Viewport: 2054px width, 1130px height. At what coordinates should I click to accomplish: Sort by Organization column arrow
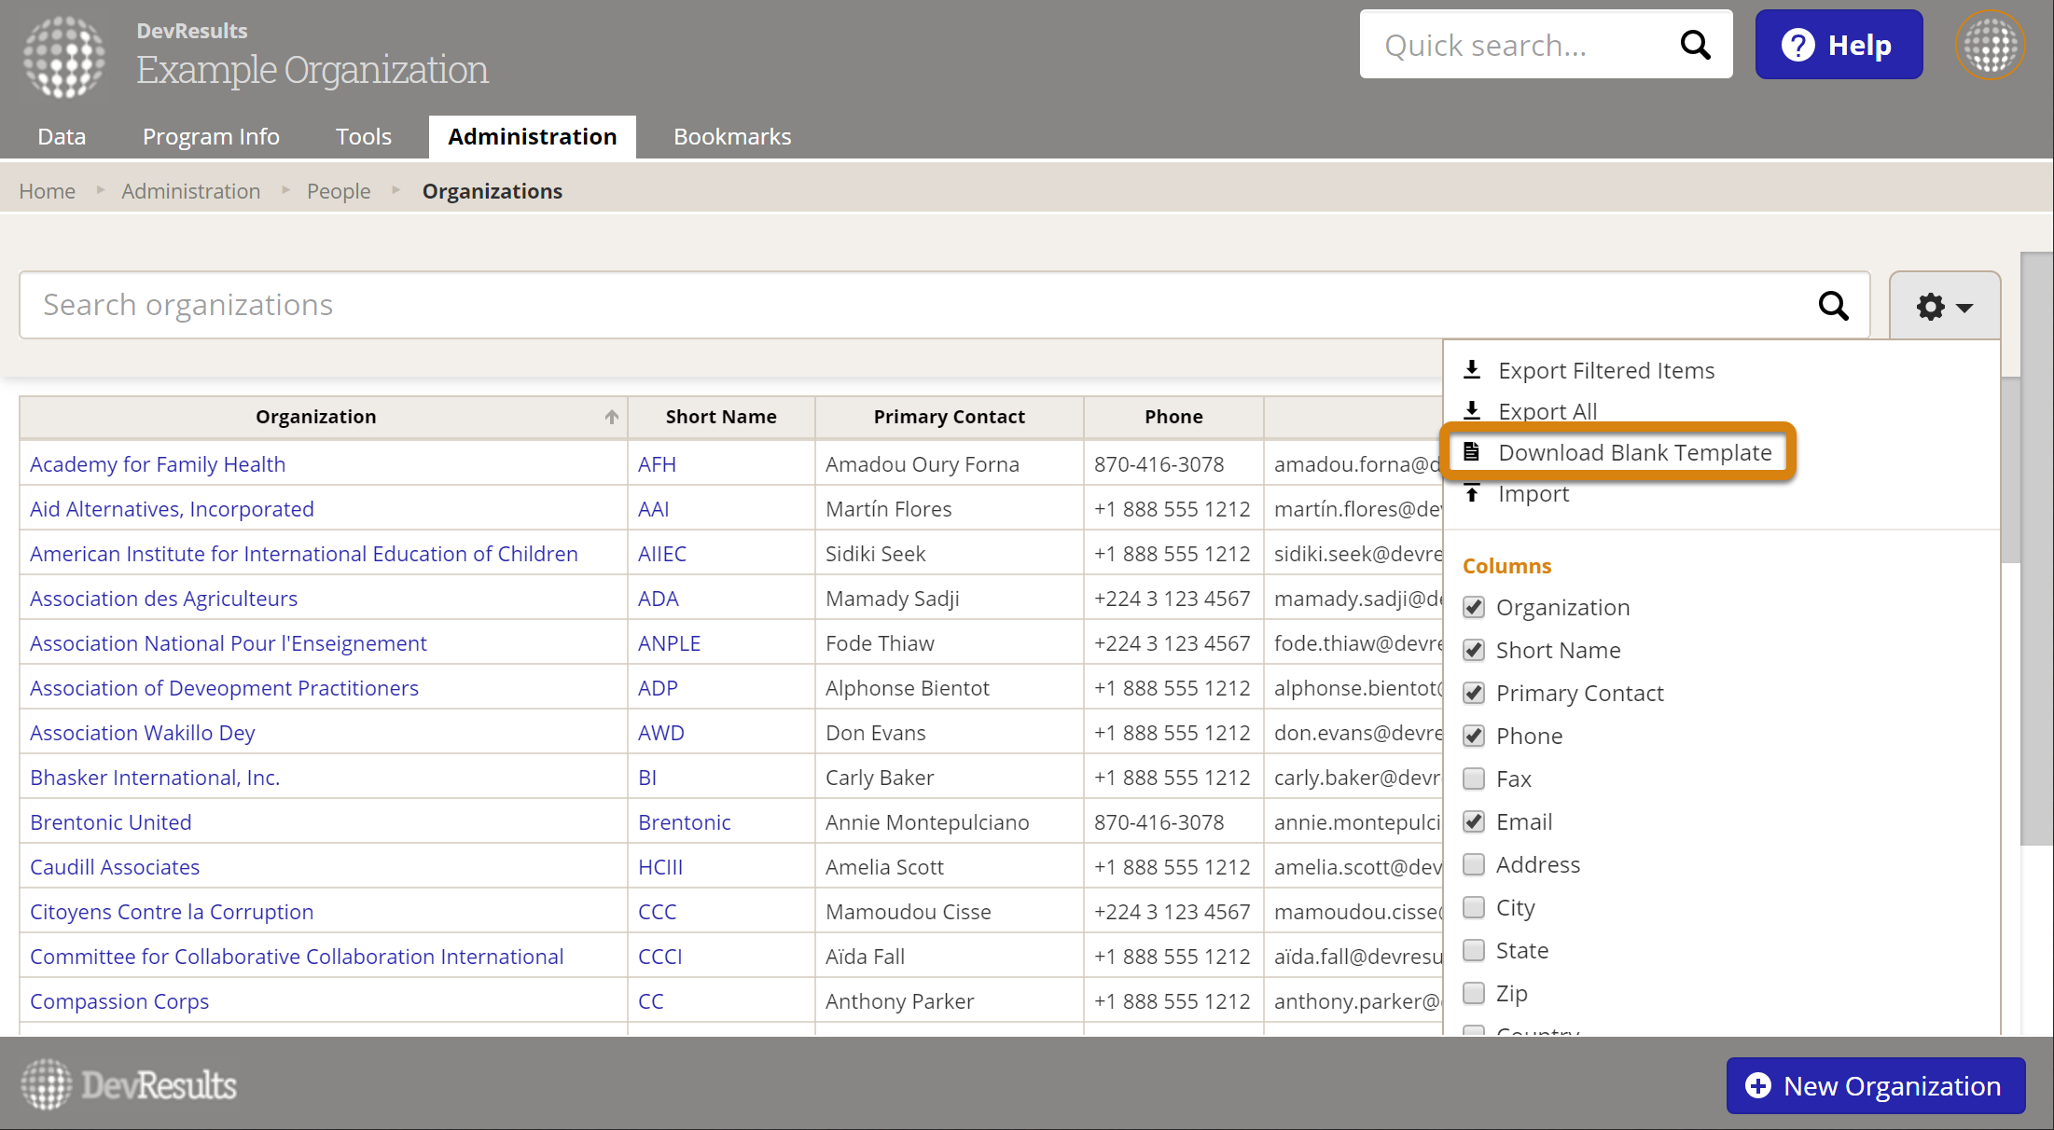tap(611, 417)
